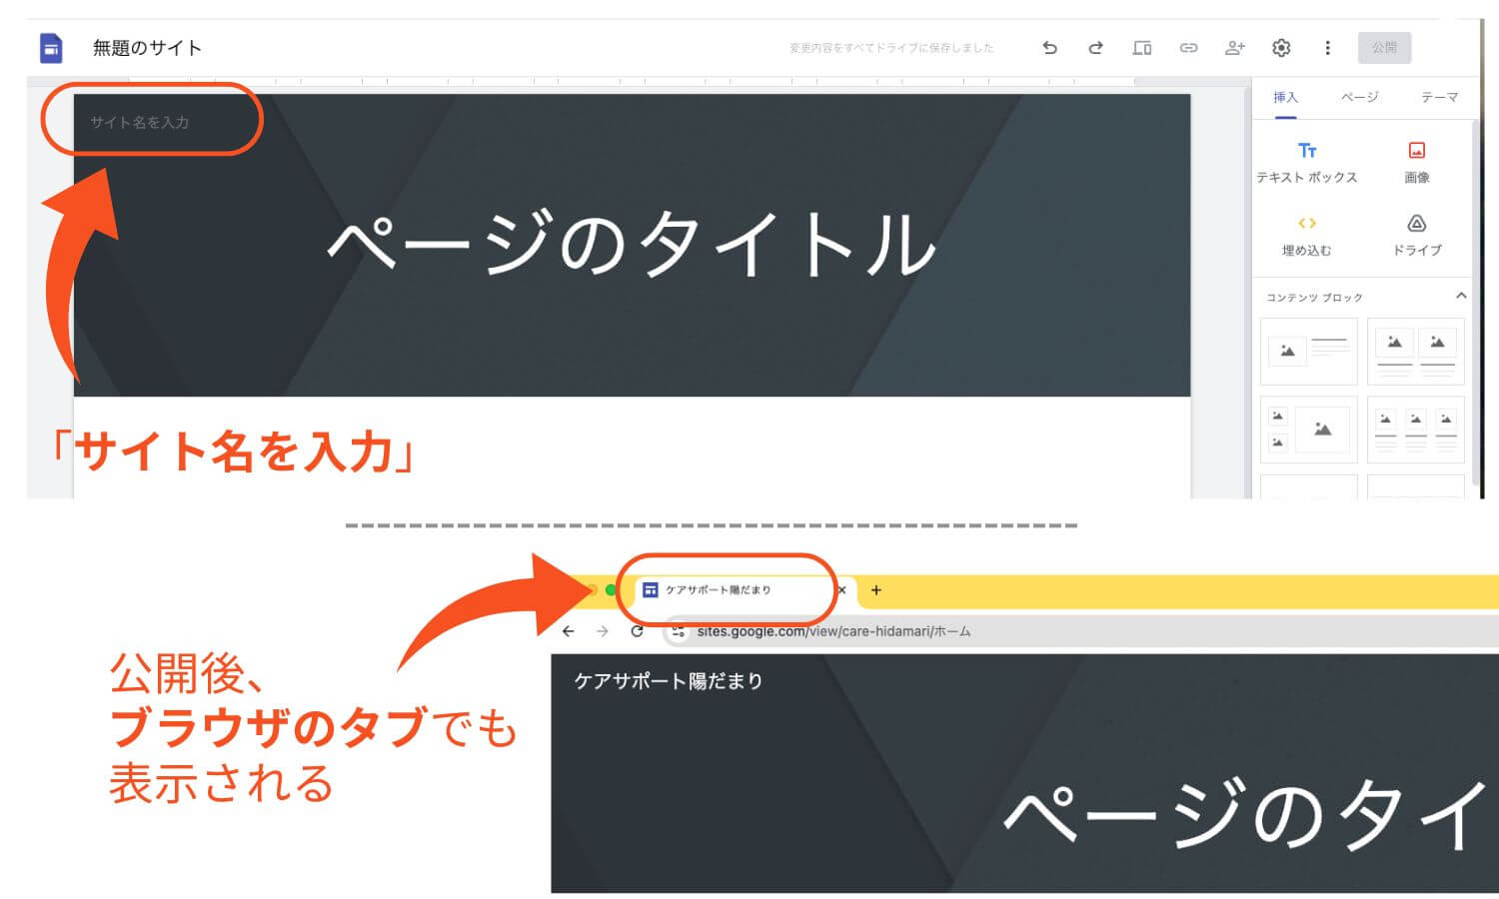
Task: Insert from ドライブ
Action: point(1416,236)
